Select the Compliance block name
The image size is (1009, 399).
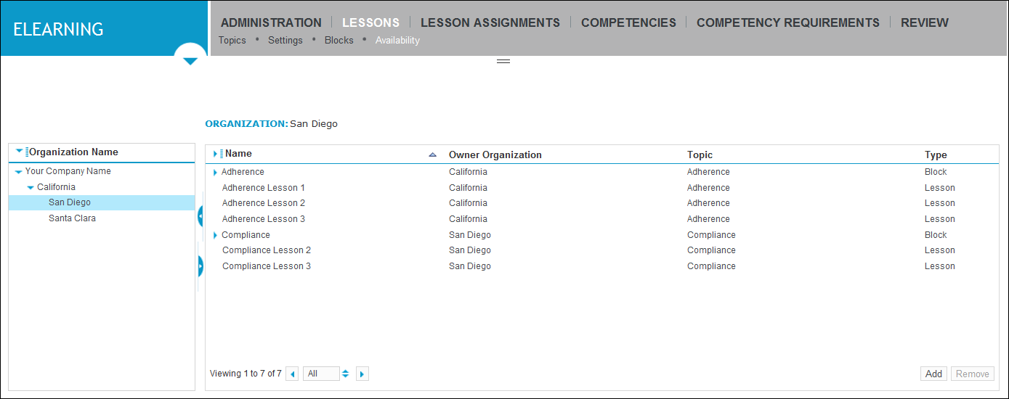(x=246, y=235)
